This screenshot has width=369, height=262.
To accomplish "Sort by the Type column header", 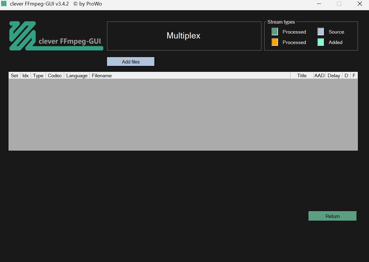I will 38,75.
